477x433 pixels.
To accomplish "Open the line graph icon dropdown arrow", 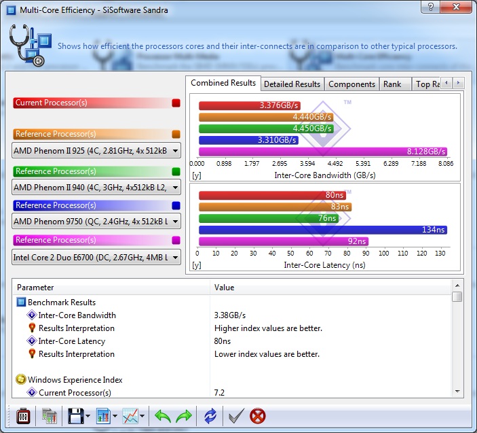I will tap(142, 416).
